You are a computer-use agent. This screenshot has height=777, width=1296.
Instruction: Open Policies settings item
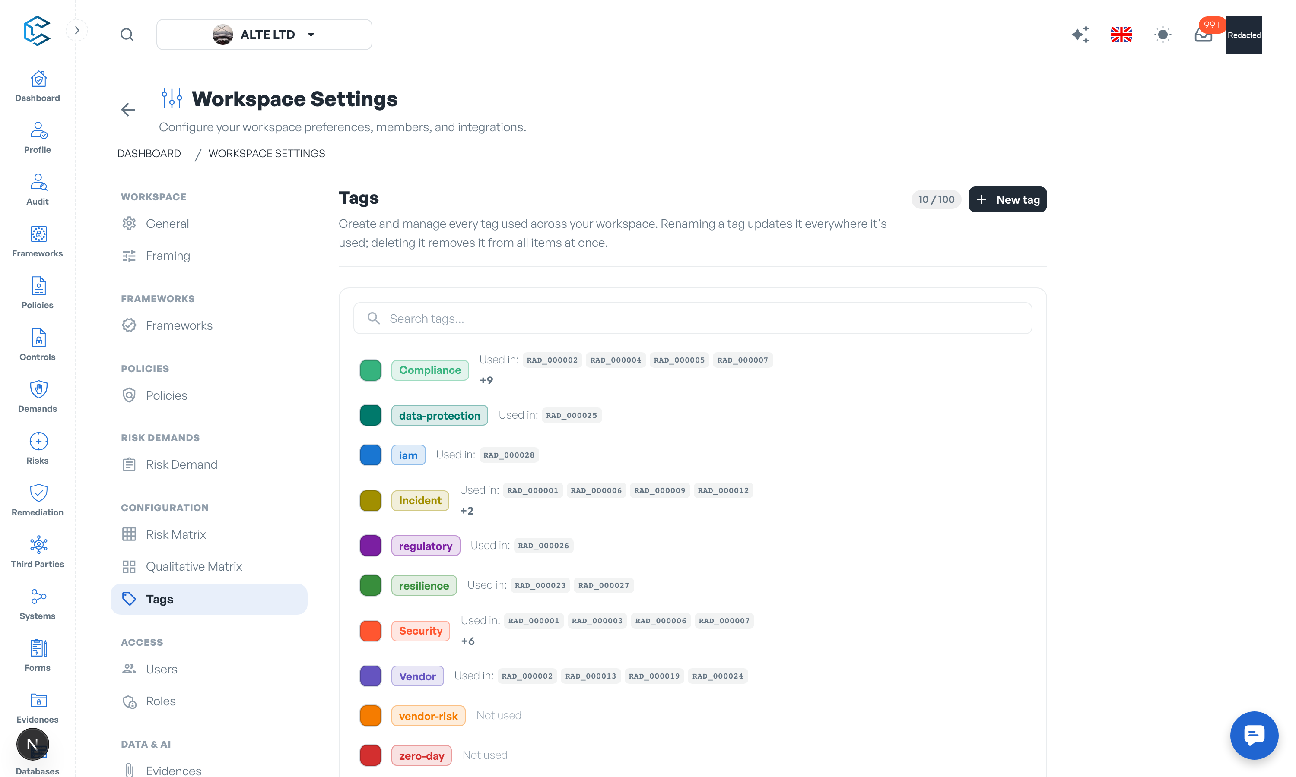[209, 395]
